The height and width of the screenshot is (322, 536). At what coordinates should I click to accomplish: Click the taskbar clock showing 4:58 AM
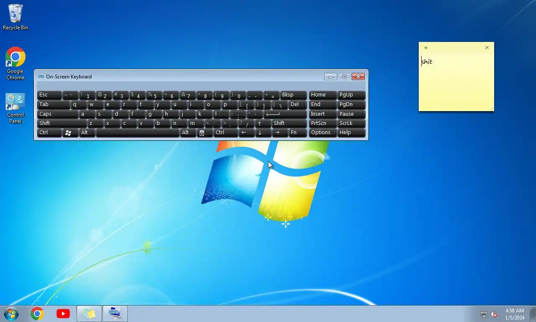[515, 314]
